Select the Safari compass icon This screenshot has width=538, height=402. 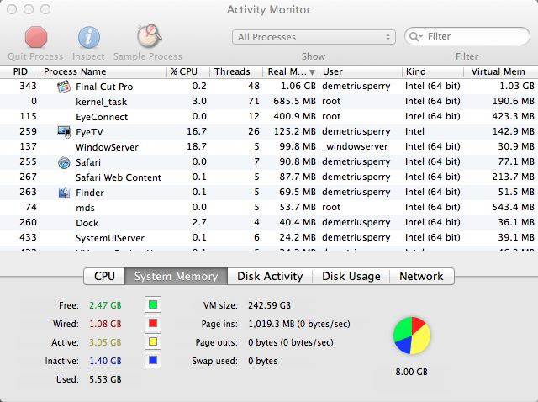[64, 162]
